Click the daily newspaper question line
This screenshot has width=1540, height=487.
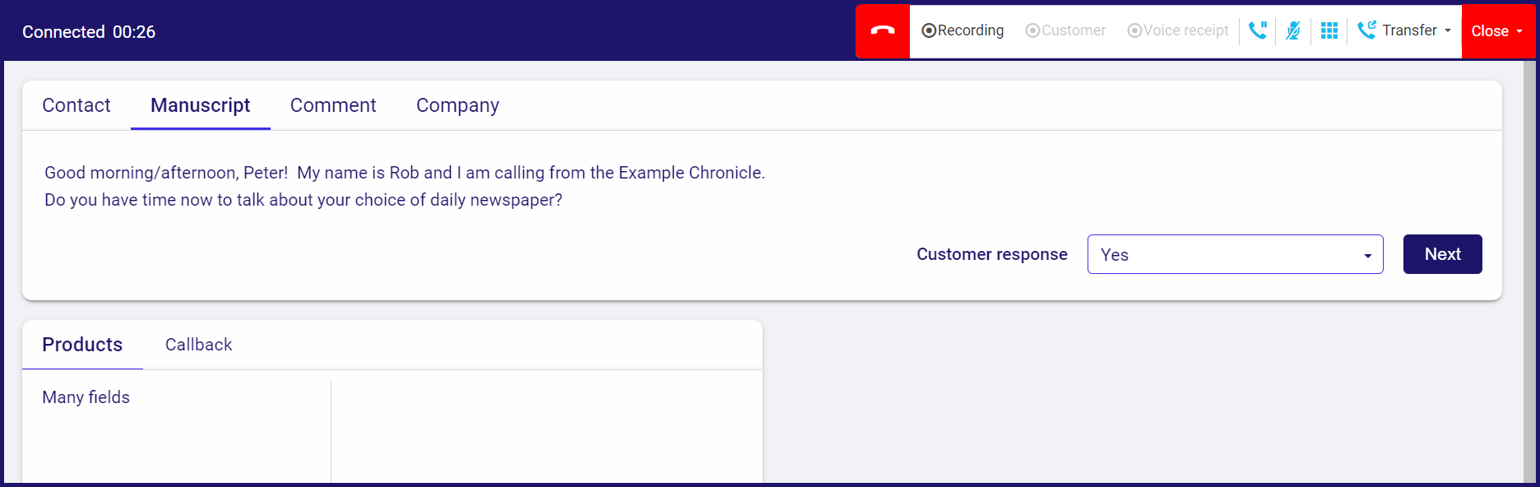tap(304, 200)
